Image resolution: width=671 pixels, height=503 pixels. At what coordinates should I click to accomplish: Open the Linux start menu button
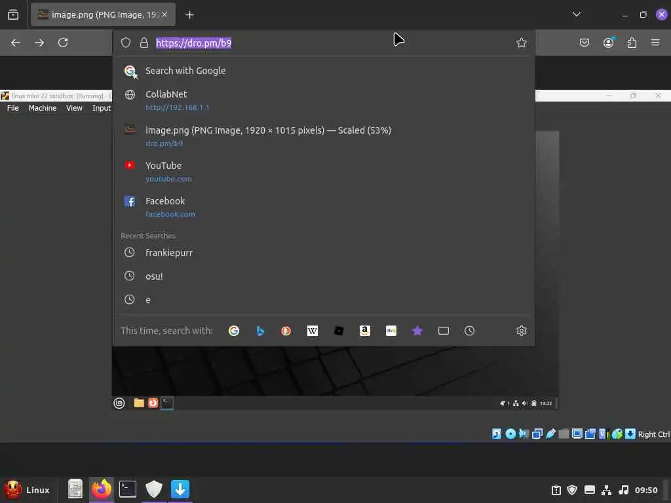click(28, 490)
